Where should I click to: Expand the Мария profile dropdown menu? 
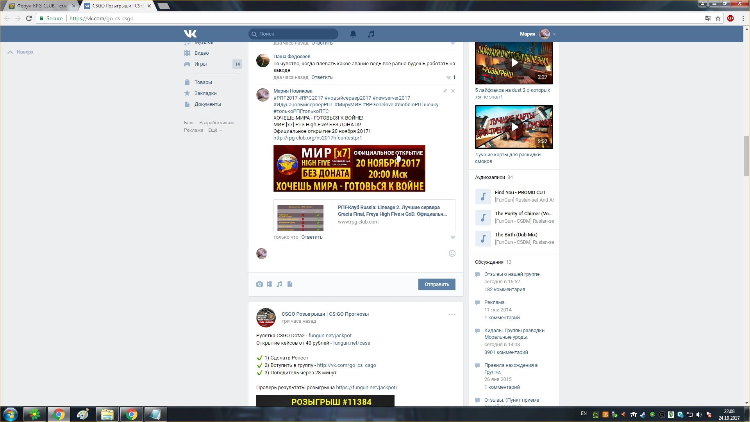[x=554, y=34]
